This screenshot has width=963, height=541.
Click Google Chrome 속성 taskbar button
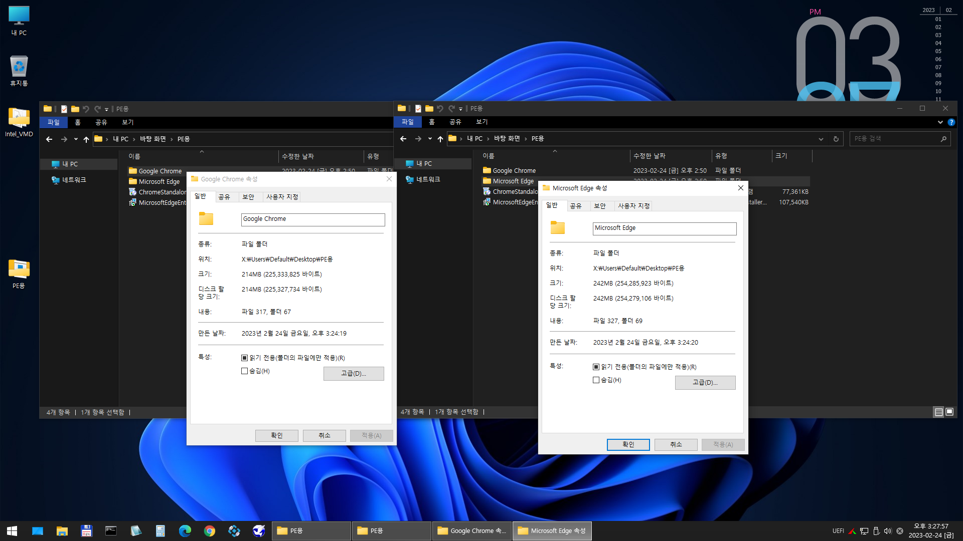click(x=472, y=531)
